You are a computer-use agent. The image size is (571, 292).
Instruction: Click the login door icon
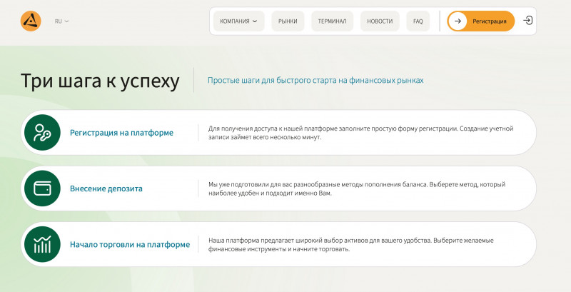coord(527,21)
